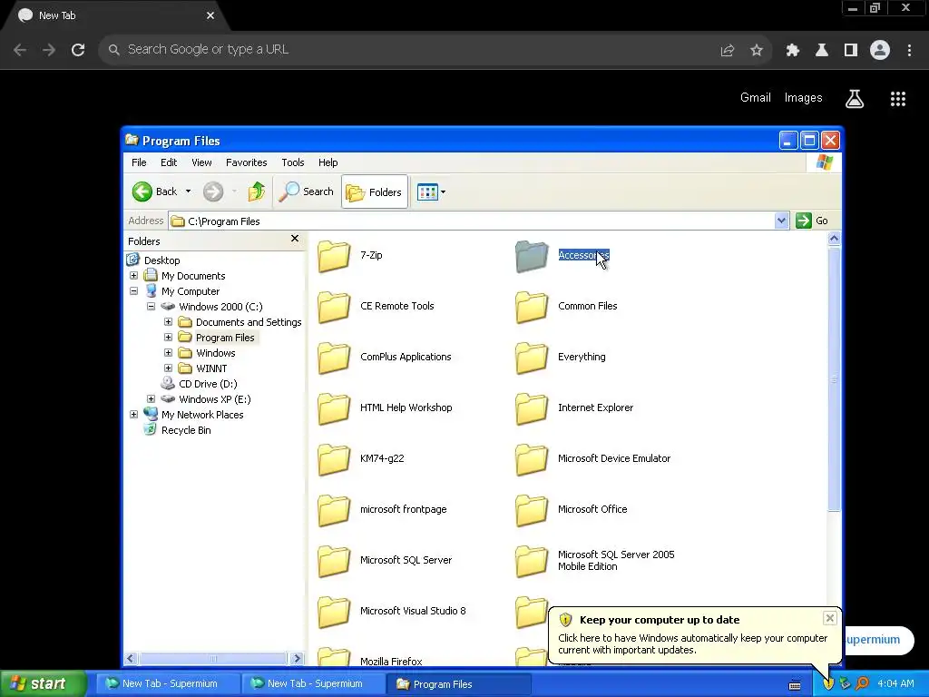Open the Google apps grid icon
Screen dimensions: 929x697
point(898,98)
